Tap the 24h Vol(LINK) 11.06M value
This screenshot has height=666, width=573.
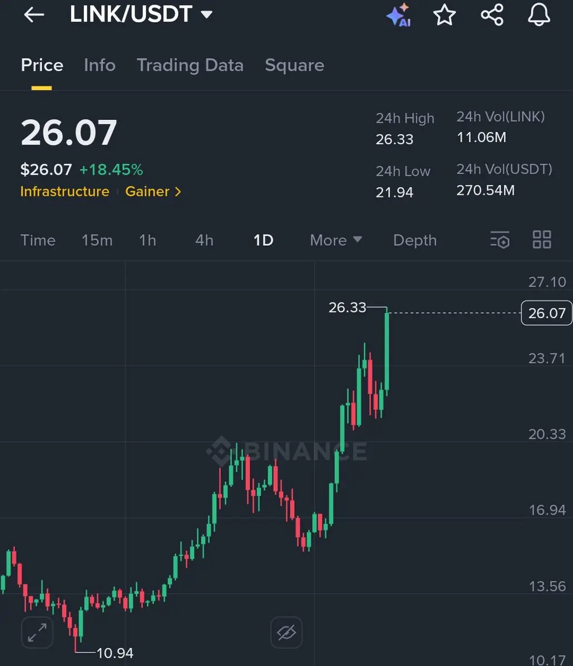pos(481,137)
